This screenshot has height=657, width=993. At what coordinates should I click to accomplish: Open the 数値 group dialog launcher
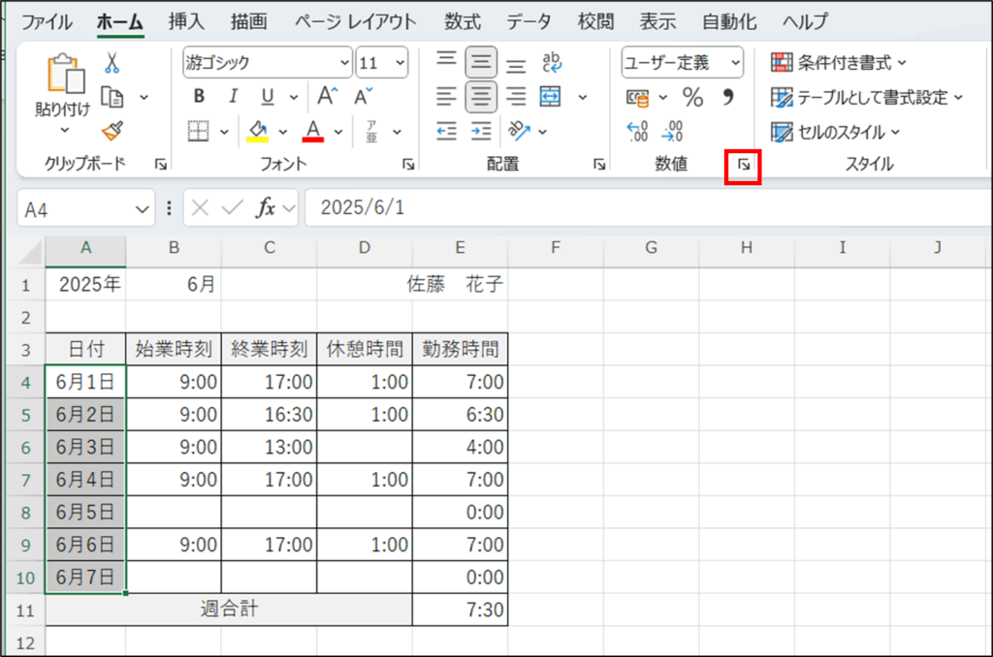click(744, 166)
